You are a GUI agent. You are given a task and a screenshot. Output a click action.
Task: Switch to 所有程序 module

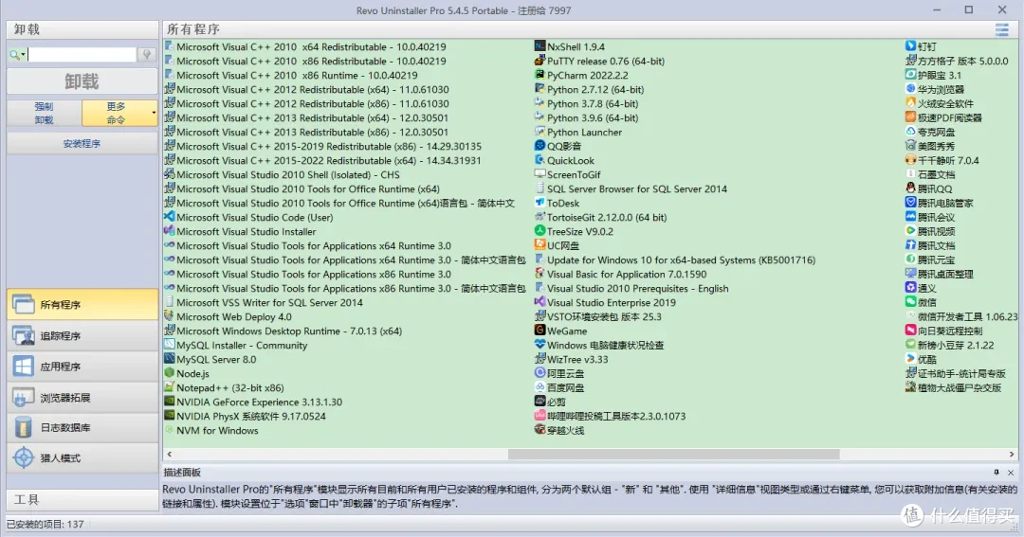click(x=82, y=305)
